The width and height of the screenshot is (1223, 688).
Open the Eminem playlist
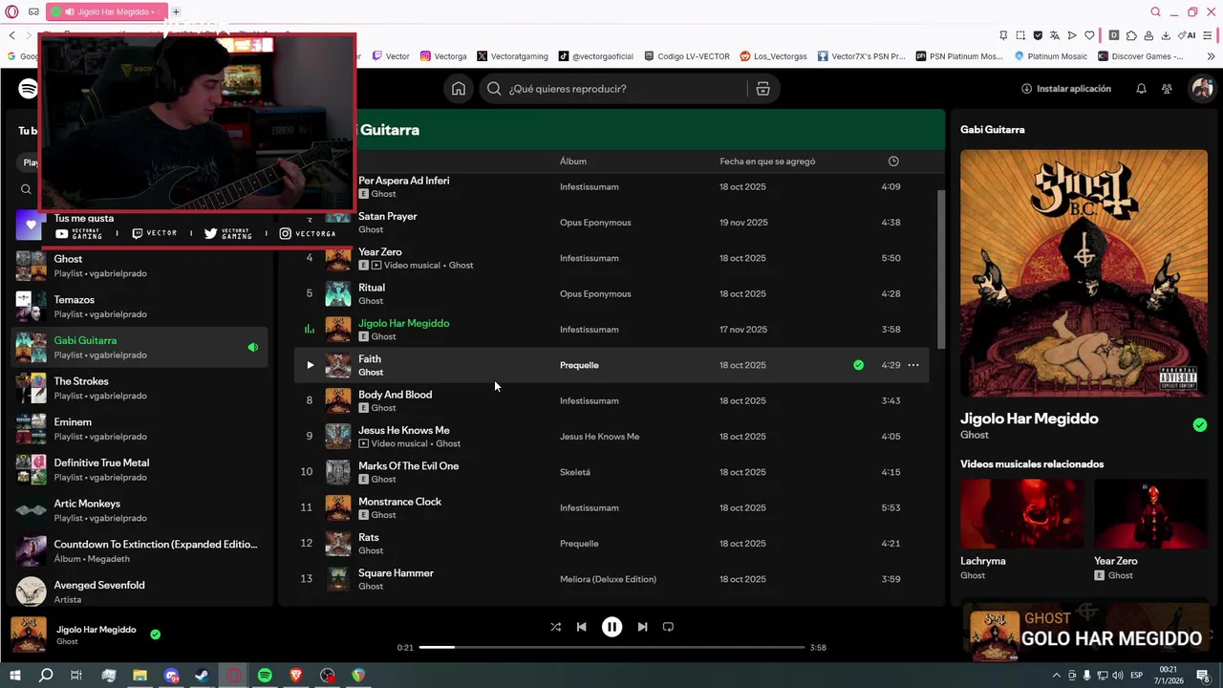click(x=140, y=429)
